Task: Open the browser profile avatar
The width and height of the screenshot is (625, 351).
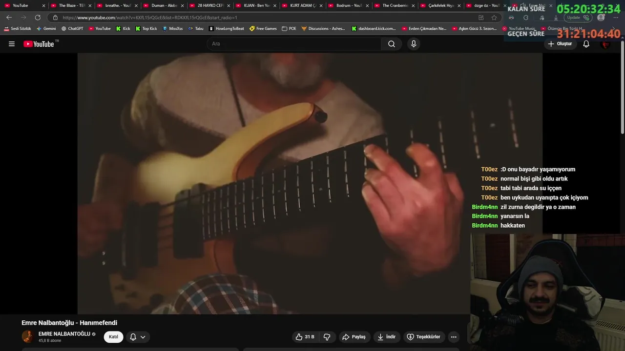Action: coord(601,18)
